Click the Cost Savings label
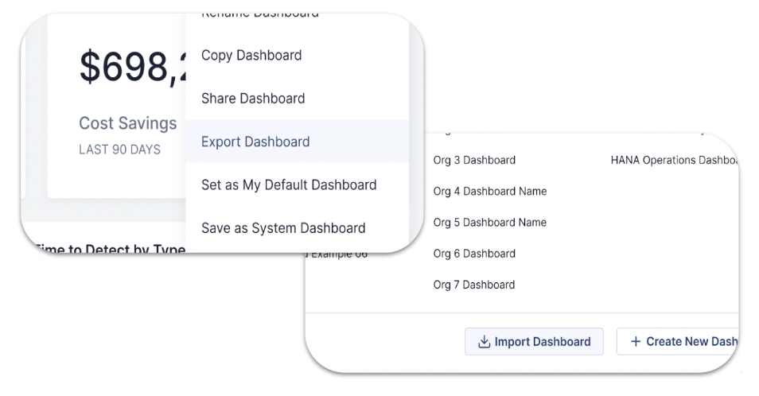This screenshot has height=396, width=759. tap(128, 123)
